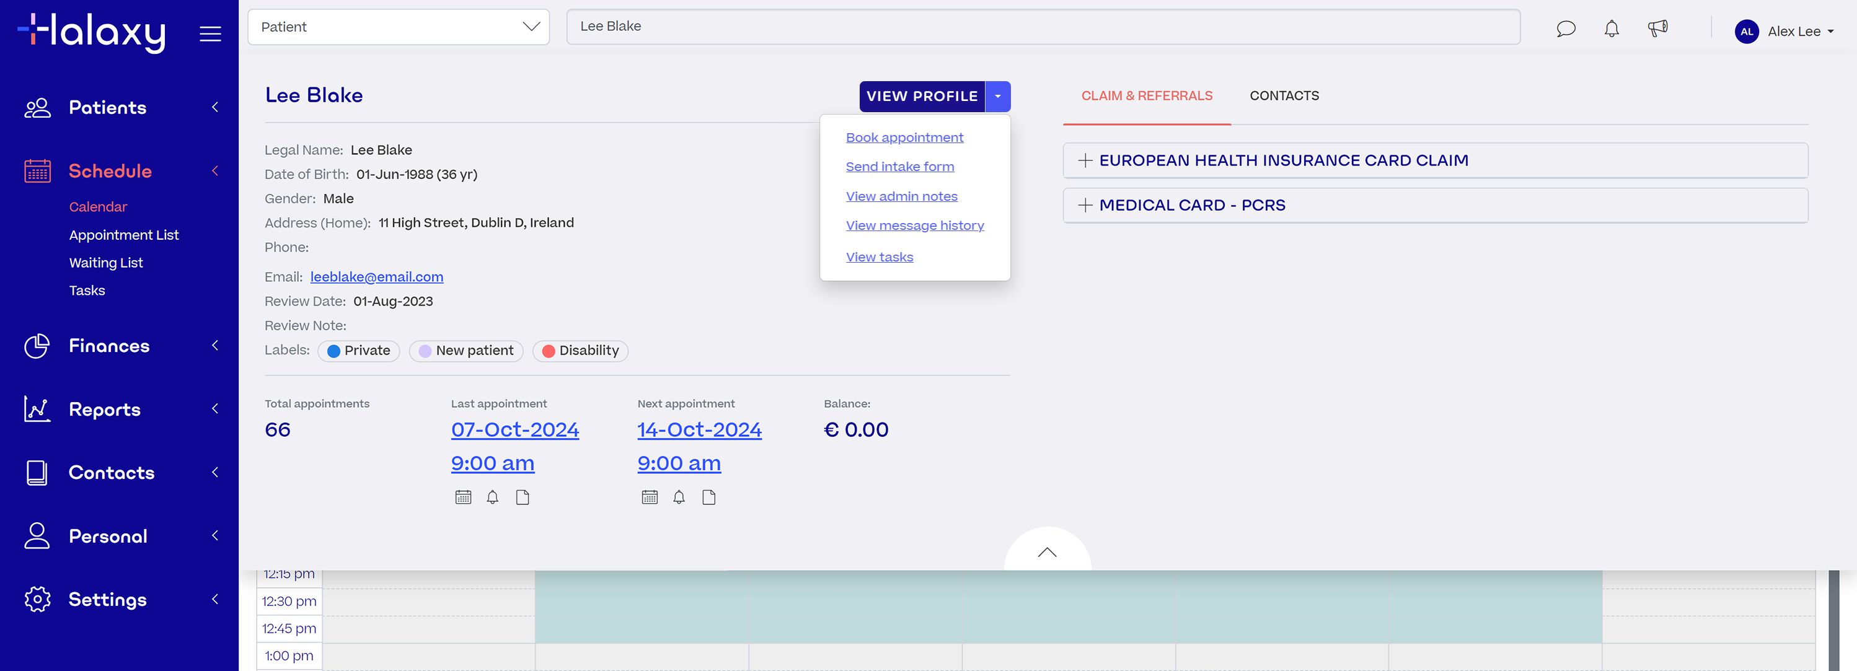This screenshot has width=1857, height=671.
Task: Open the Patient search type dropdown
Action: click(399, 27)
